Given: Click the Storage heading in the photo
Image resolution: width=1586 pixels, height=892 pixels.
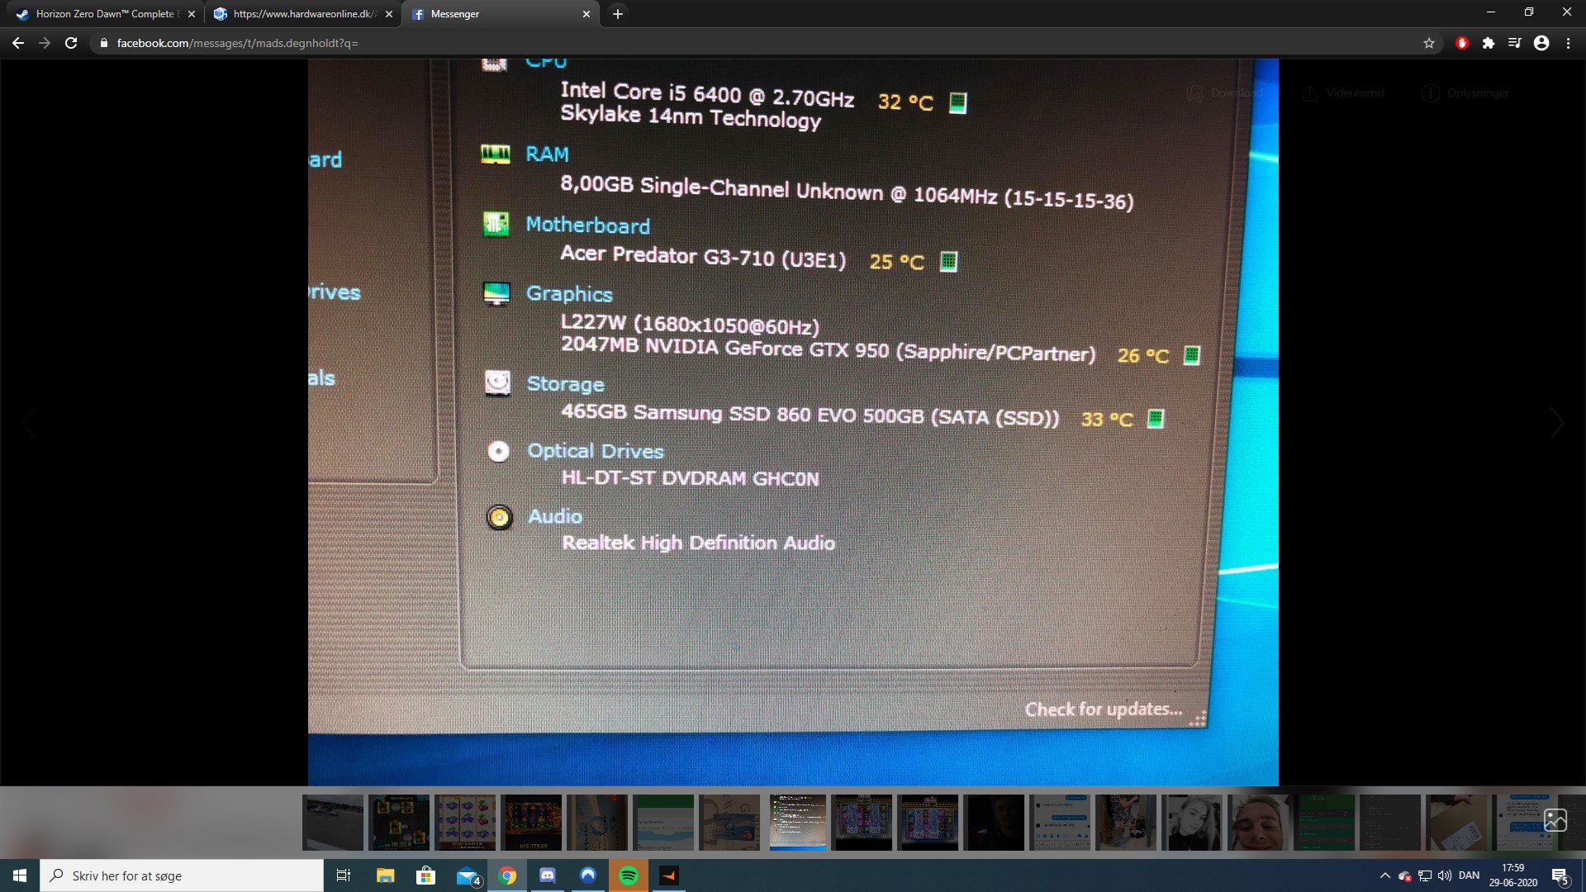Looking at the screenshot, I should pyautogui.click(x=566, y=384).
